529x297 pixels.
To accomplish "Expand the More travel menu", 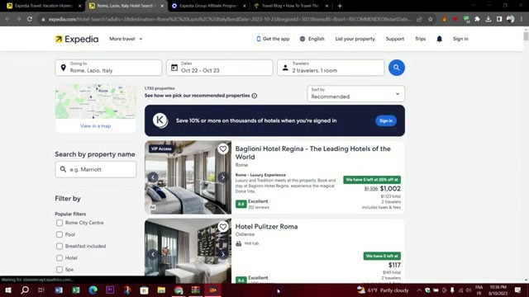I will click(126, 39).
